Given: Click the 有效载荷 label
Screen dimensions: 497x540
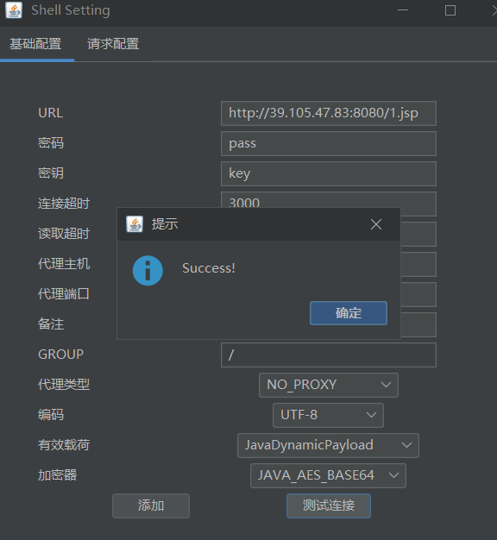Looking at the screenshot, I should pos(64,445).
